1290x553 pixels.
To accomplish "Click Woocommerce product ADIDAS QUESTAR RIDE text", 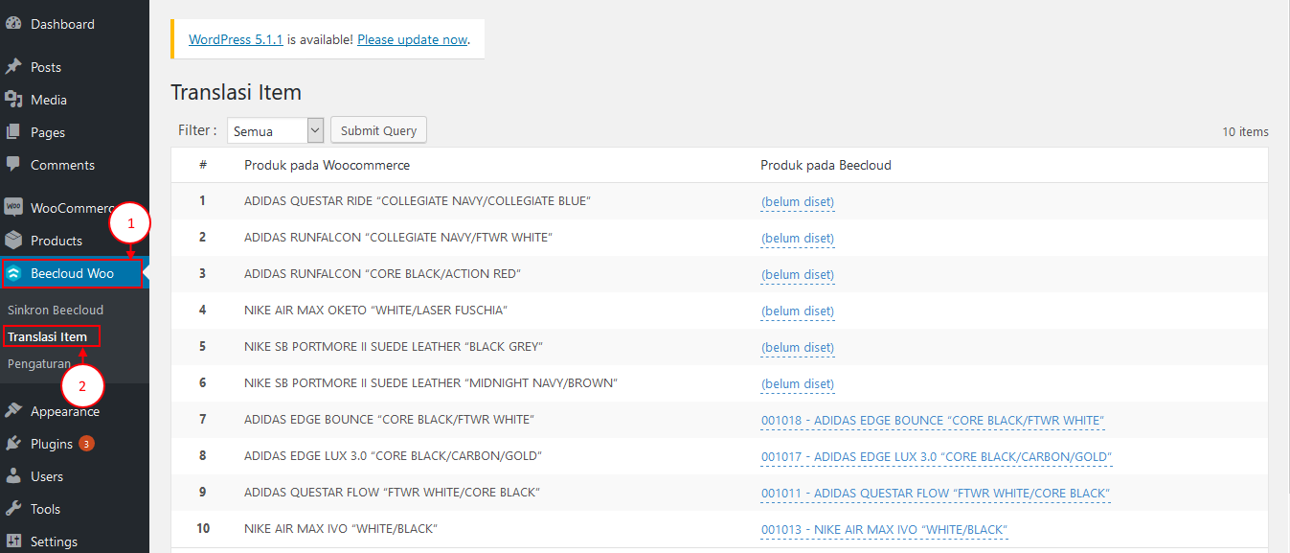I will [418, 201].
